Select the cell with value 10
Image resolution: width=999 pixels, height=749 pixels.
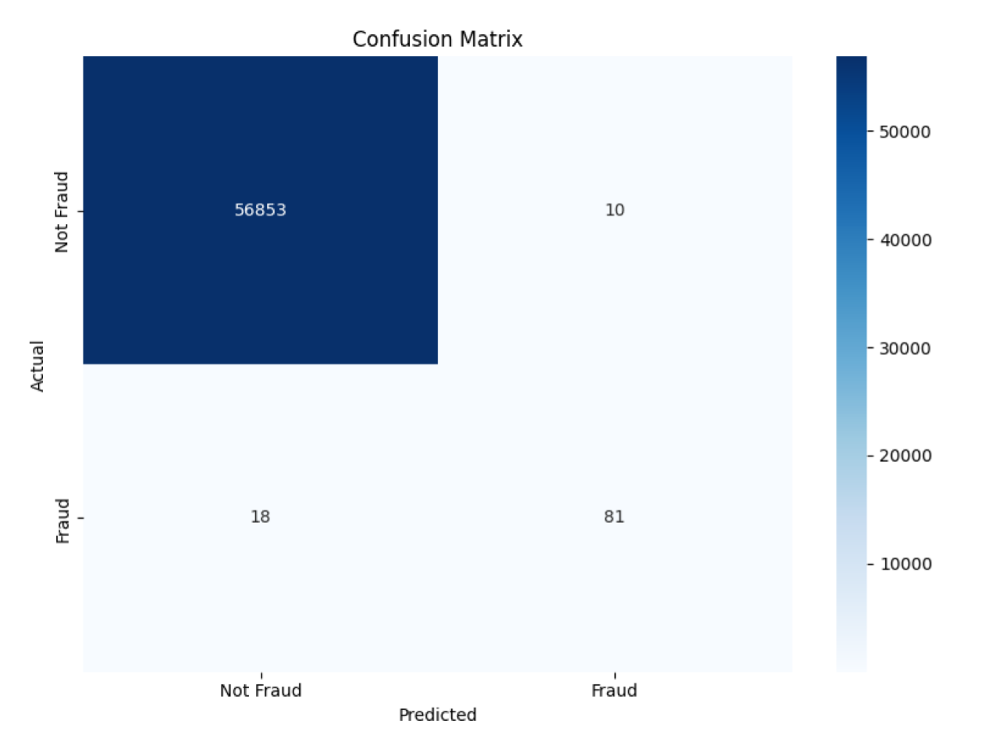[x=615, y=210]
